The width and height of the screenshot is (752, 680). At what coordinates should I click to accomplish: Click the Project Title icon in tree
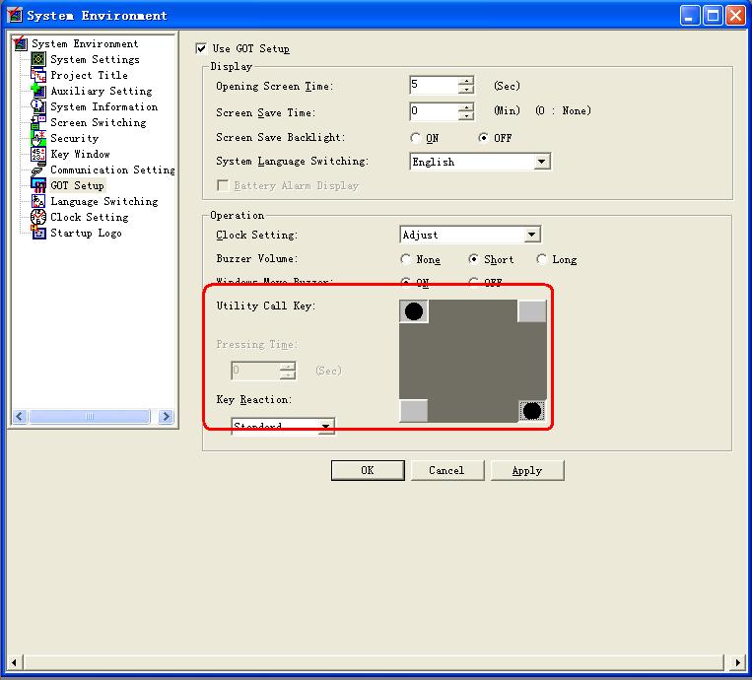(x=38, y=75)
